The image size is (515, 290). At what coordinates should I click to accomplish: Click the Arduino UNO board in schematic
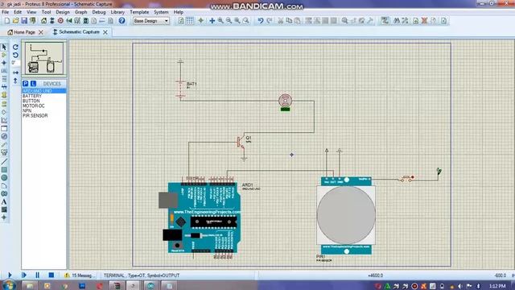click(200, 217)
